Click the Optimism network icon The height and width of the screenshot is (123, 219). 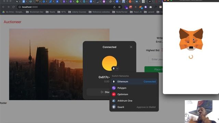[x=114, y=94]
